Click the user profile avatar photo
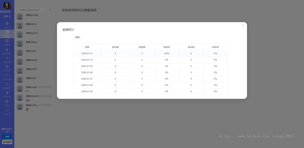This screenshot has width=304, height=148. [x=7, y=6]
